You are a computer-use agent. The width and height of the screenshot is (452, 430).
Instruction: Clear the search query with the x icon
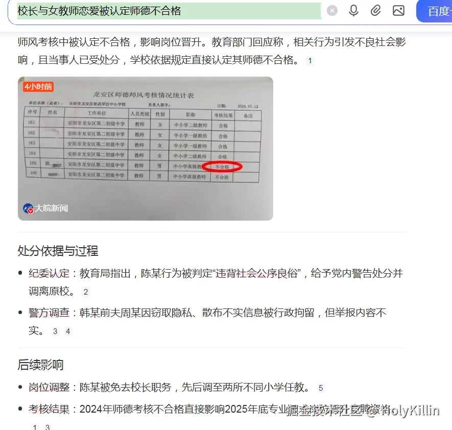pos(332,10)
